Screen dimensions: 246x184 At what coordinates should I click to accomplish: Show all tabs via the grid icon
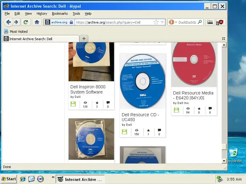224,39
